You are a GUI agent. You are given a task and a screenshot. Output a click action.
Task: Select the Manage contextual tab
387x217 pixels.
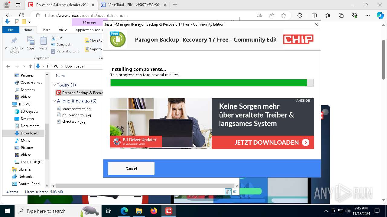(x=89, y=22)
